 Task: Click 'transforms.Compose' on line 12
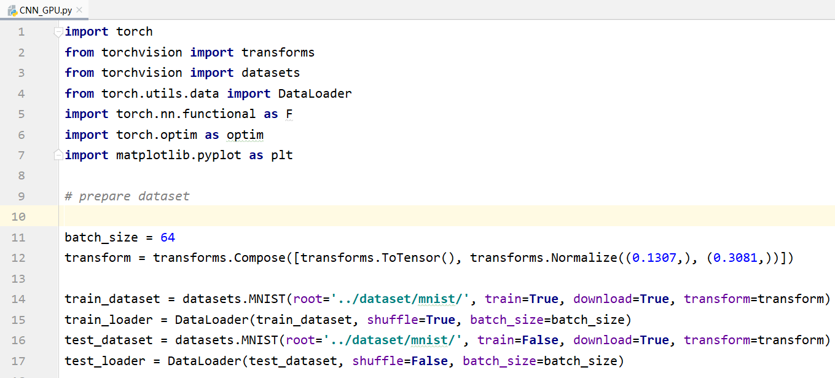pos(219,258)
